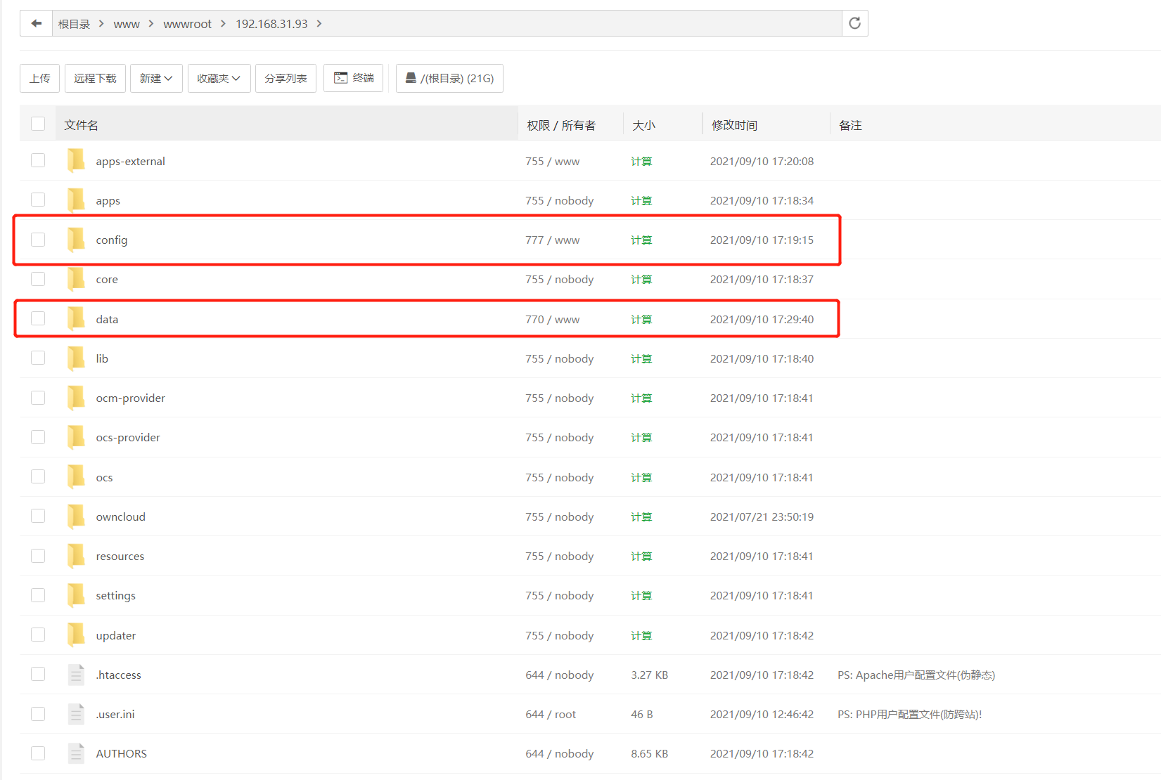The image size is (1161, 780).
Task: Toggle the select-all checkbox in header
Action: [x=38, y=124]
